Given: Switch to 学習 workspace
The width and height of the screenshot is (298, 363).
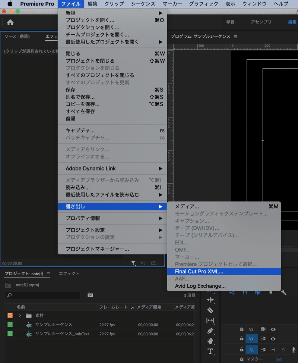Looking at the screenshot, I should (230, 22).
